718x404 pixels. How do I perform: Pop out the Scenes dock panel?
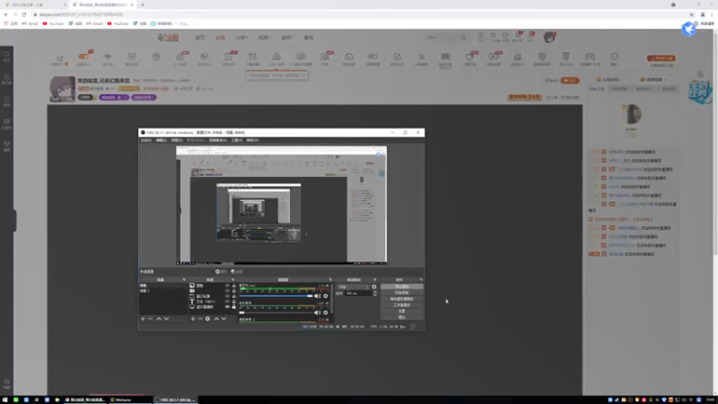pos(185,279)
